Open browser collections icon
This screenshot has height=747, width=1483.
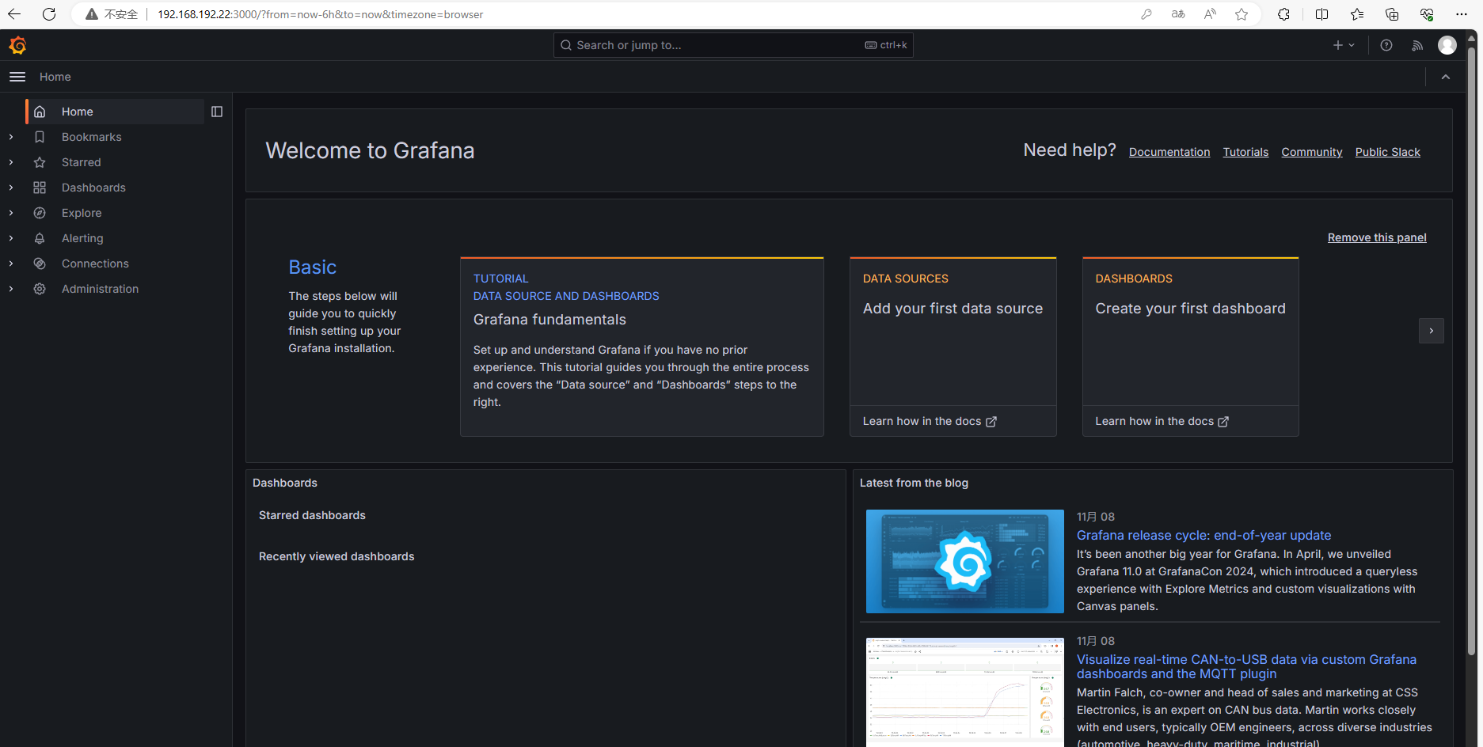pos(1392,14)
